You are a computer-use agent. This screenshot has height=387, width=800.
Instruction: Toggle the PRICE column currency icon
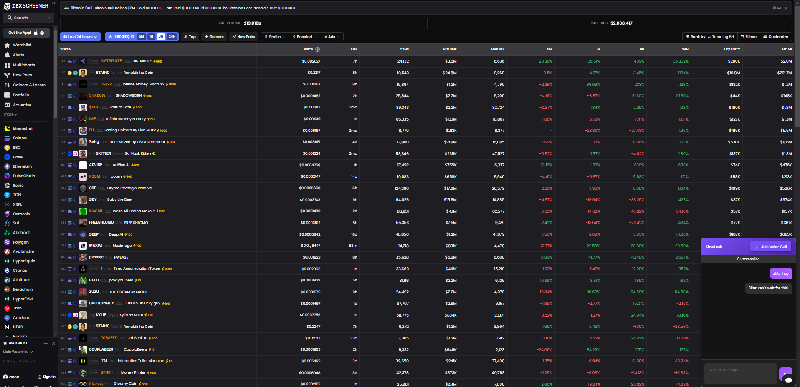pos(318,49)
